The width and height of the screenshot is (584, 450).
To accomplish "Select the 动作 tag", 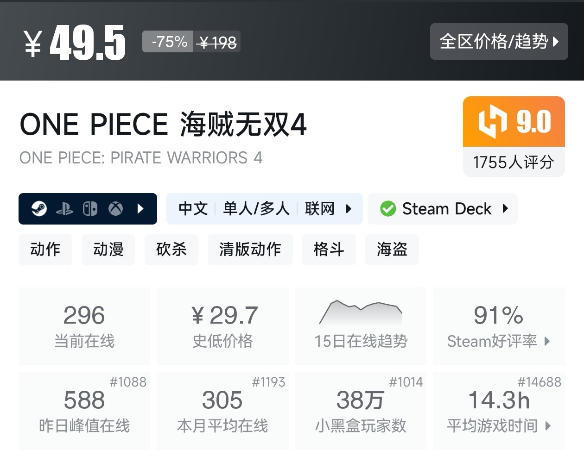I will point(45,250).
